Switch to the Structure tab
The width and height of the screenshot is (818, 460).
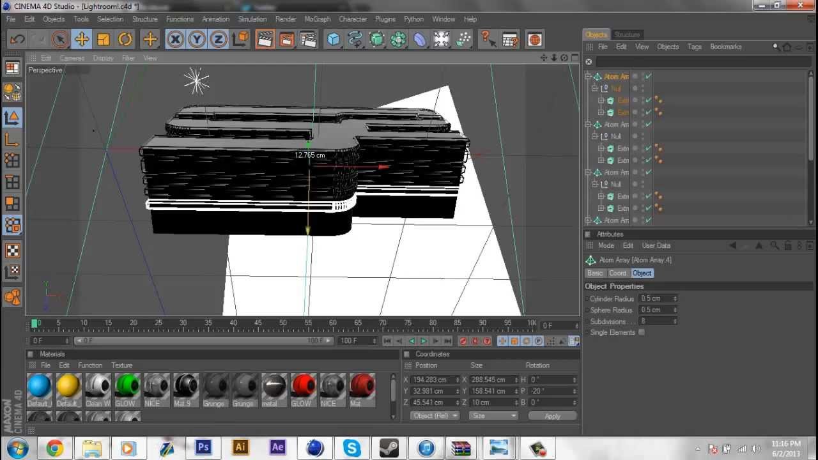point(627,34)
